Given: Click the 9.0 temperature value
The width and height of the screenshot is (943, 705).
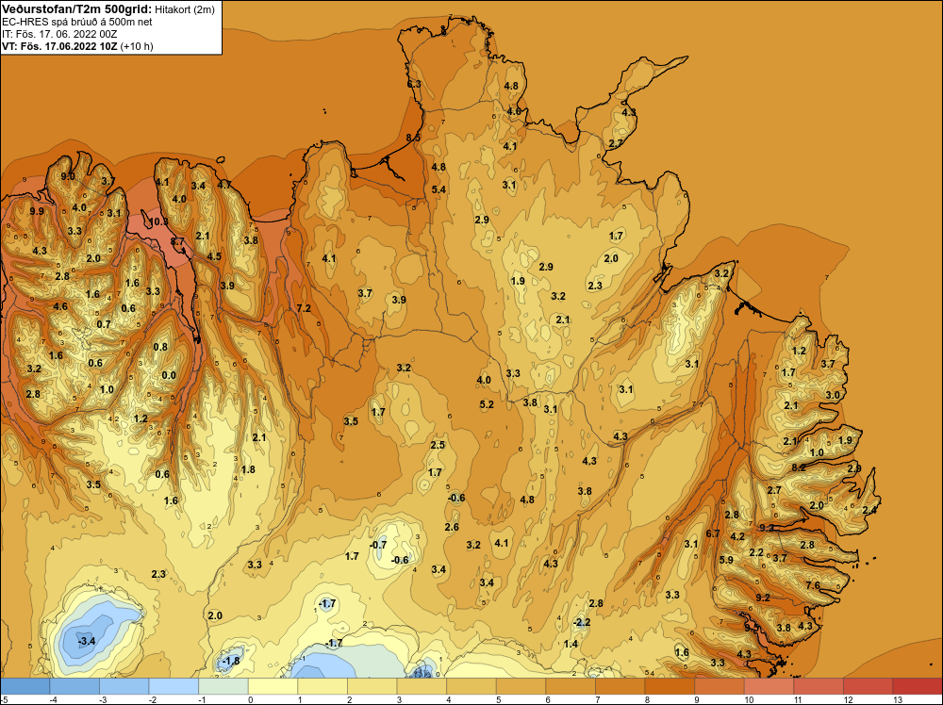Looking at the screenshot, I should tap(68, 176).
